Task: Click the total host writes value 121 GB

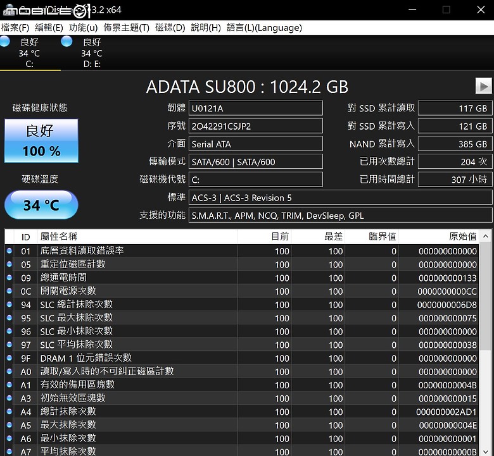Action: coord(455,126)
